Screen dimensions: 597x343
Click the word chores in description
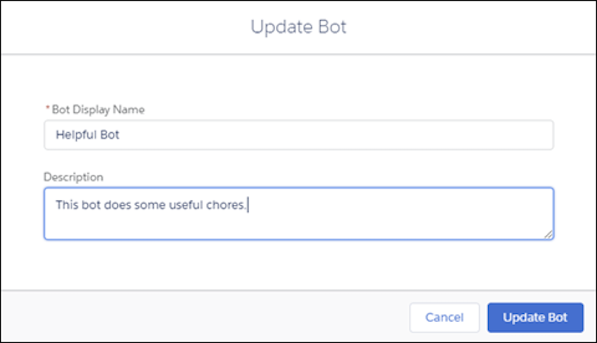225,205
